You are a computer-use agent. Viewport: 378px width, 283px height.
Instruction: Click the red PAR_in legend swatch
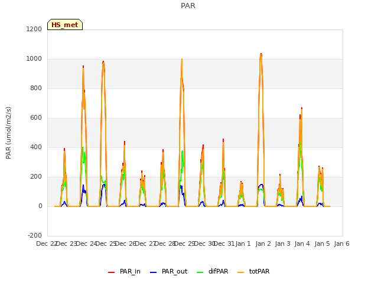111,272
